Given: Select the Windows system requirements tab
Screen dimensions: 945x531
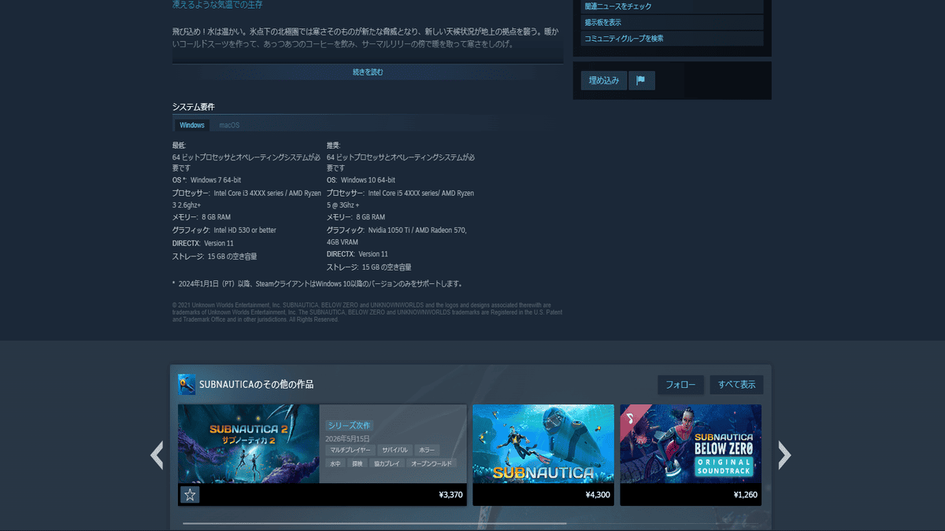Looking at the screenshot, I should pos(191,125).
